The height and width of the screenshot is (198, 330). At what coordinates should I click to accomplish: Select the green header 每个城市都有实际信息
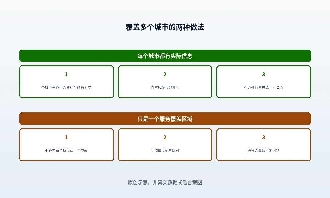[x=165, y=56]
